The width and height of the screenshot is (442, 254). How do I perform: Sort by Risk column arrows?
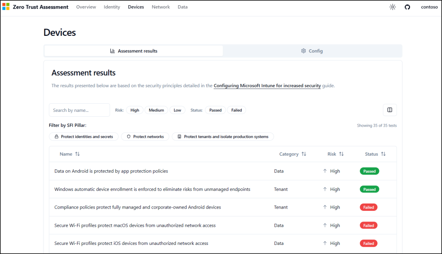pyautogui.click(x=341, y=154)
